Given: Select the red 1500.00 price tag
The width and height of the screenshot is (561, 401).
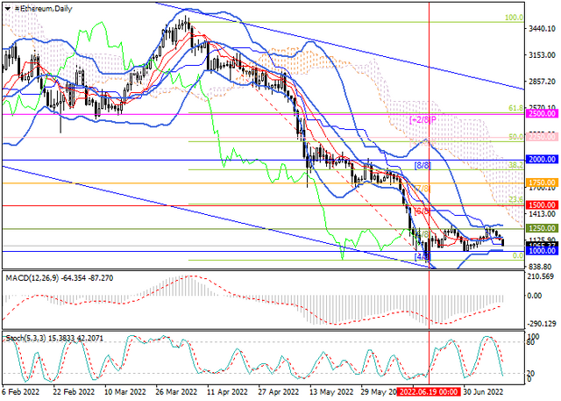Looking at the screenshot, I should pos(543,205).
